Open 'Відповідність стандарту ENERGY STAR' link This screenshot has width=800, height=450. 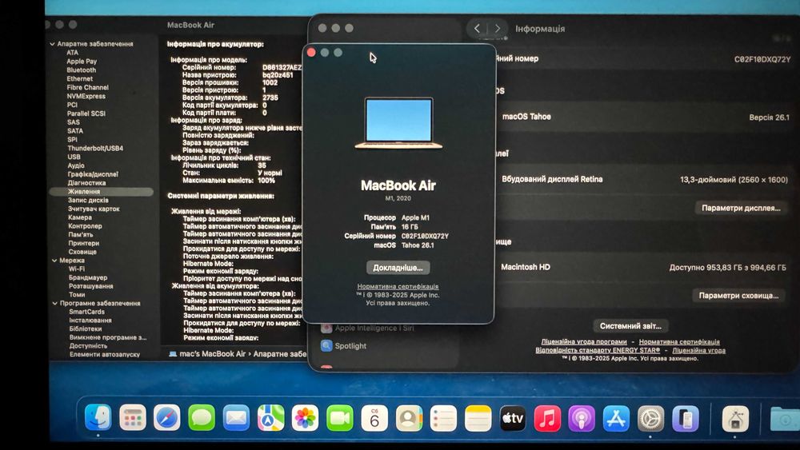point(598,350)
